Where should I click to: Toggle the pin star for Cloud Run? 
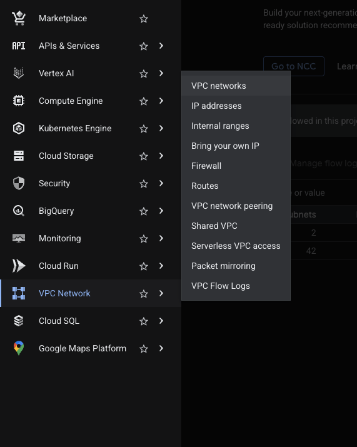click(x=144, y=266)
